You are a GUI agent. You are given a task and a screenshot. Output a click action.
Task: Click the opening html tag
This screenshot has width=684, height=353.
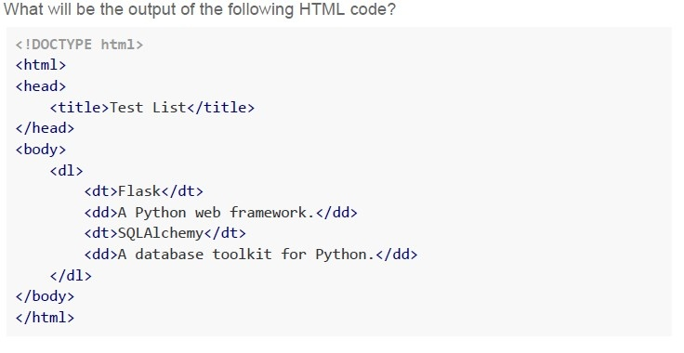(41, 65)
